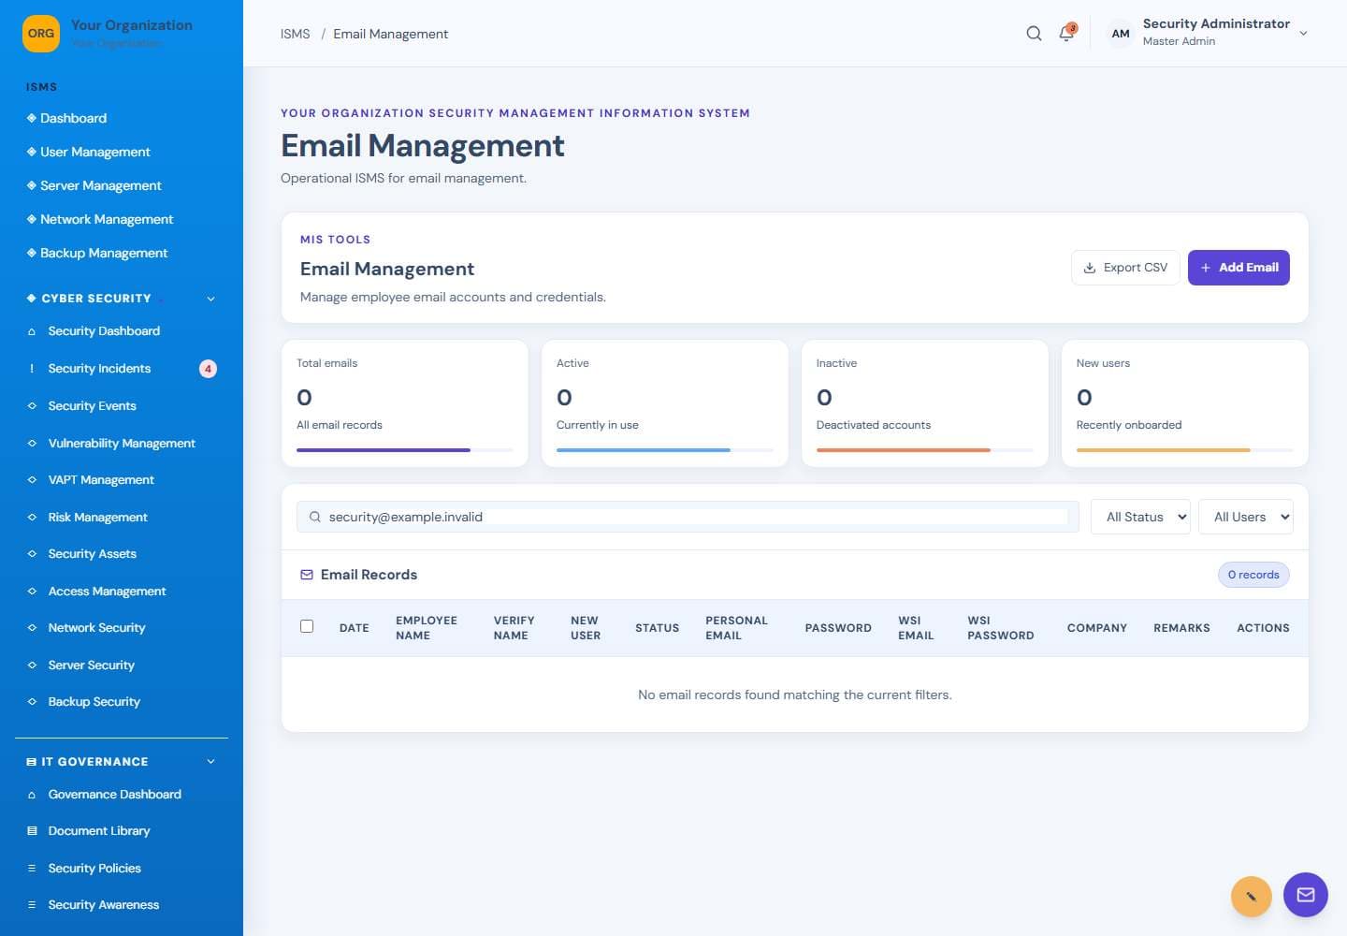Click the magnifier icon in search field
This screenshot has width=1347, height=936.
(315, 517)
